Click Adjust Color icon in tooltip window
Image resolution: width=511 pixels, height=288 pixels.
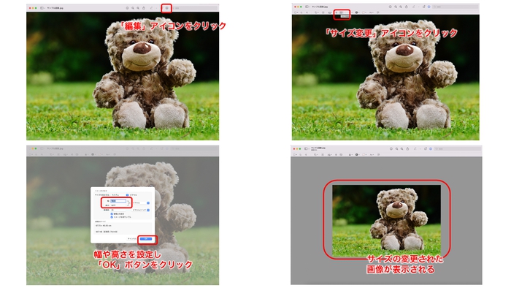coord(337,12)
